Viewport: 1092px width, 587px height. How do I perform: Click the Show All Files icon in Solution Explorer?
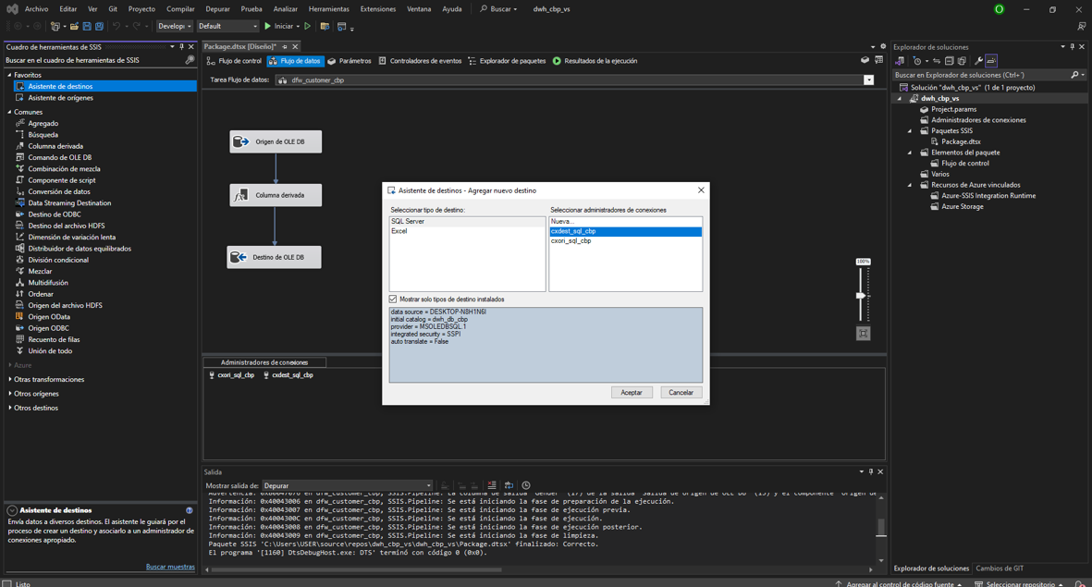click(x=962, y=61)
